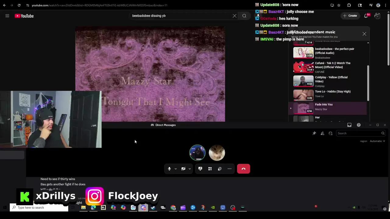Image resolution: width=390 pixels, height=219 pixels.
Task: Click the YouTube search magnifier button
Action: (x=244, y=16)
